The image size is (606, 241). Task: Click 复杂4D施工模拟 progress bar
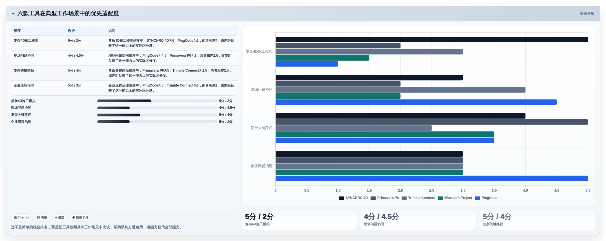coord(157,101)
